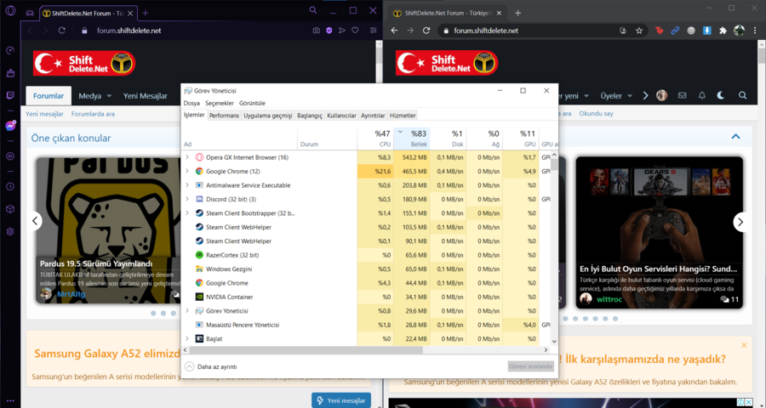Bookmark page with Opera heart icon
Viewport: 766px width, 408px height.
(355, 31)
